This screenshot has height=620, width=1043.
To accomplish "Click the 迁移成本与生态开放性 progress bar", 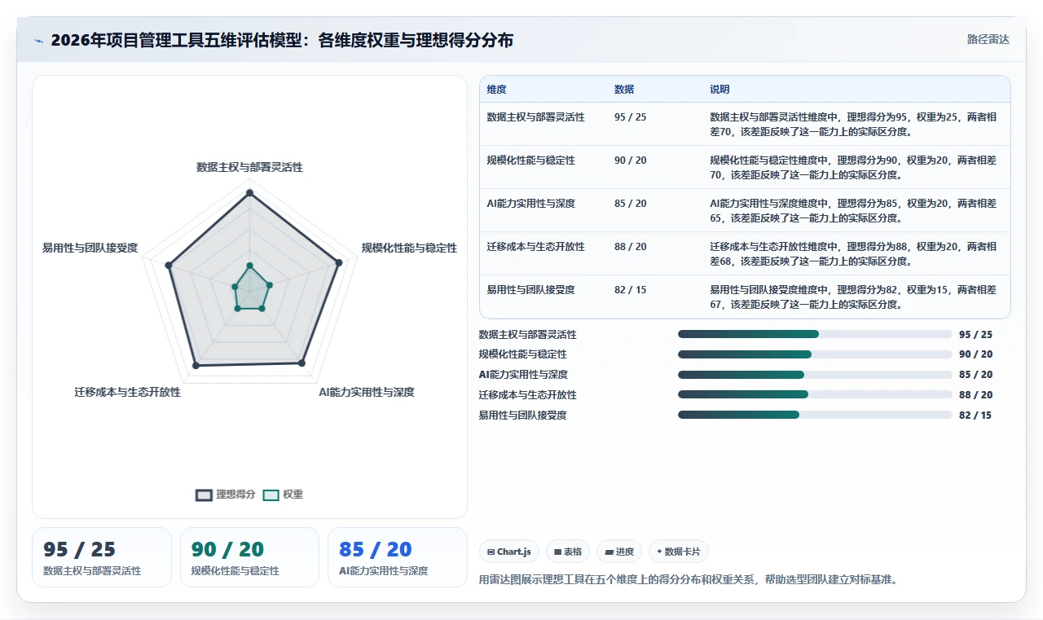I will (815, 394).
